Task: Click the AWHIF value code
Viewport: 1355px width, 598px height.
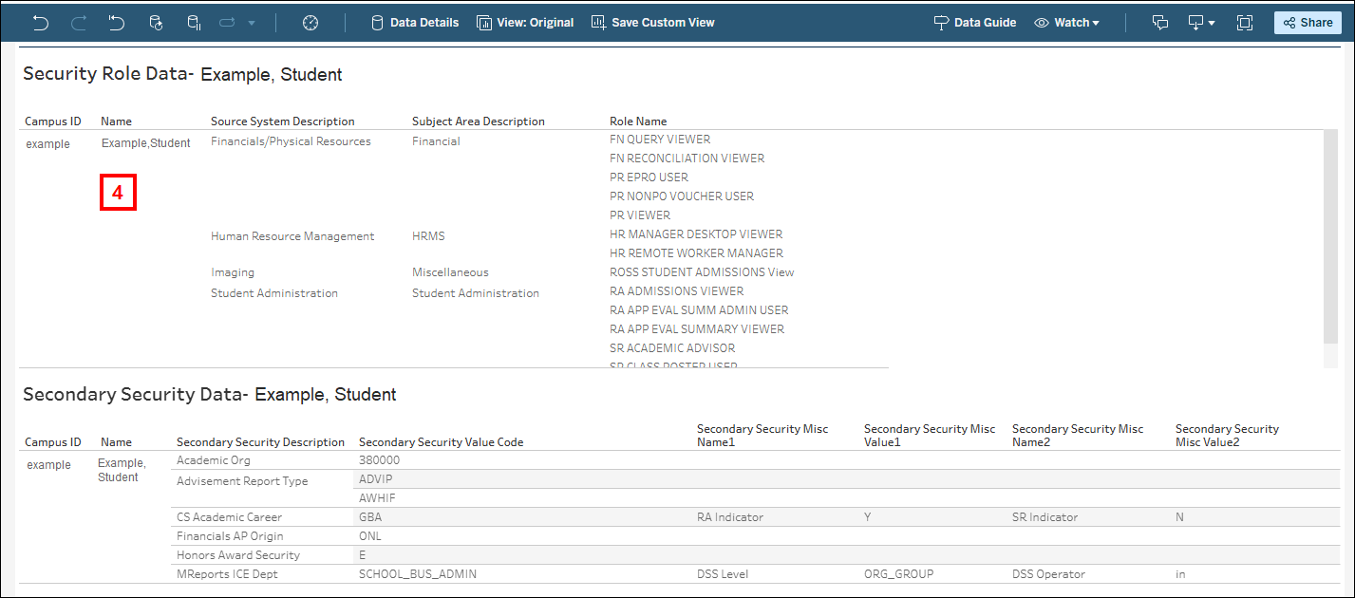Action: (377, 498)
